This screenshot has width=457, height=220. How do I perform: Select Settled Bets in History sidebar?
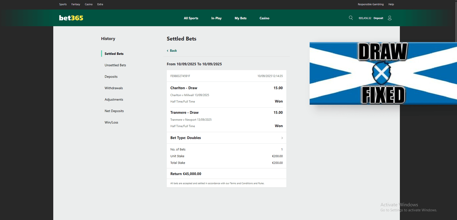click(114, 54)
